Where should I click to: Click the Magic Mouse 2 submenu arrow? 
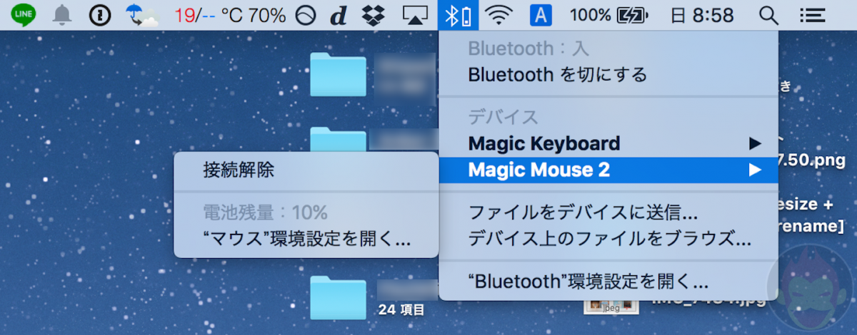click(x=755, y=170)
